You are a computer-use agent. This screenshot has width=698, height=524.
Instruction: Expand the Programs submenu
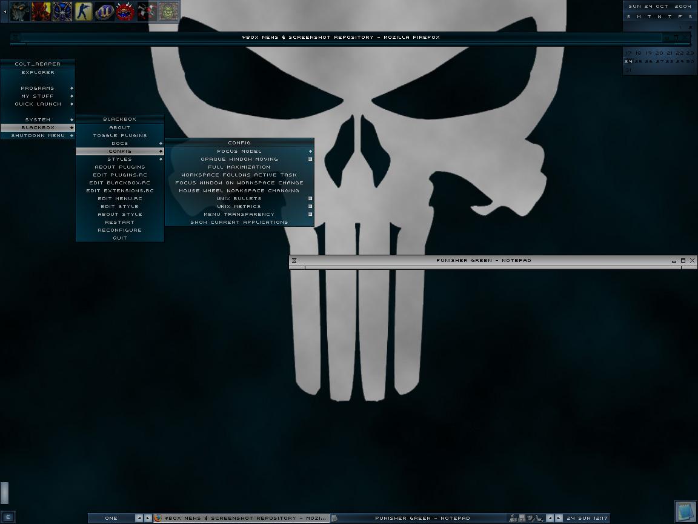[x=38, y=88]
